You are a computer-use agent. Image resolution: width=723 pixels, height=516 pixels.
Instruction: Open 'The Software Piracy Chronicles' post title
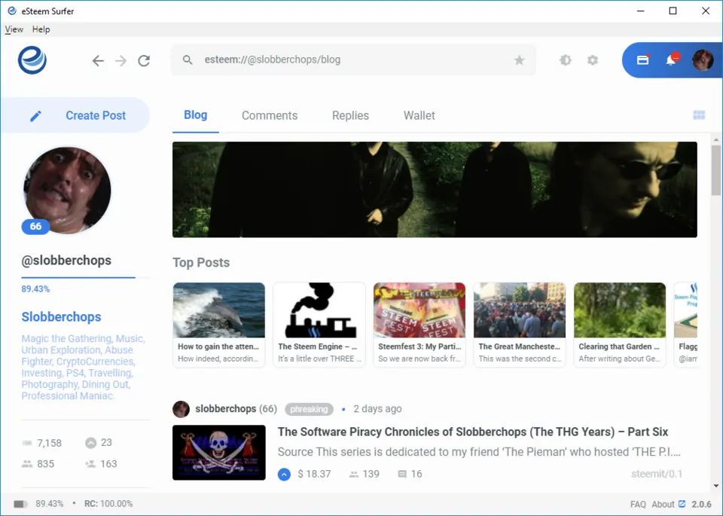[x=473, y=432]
